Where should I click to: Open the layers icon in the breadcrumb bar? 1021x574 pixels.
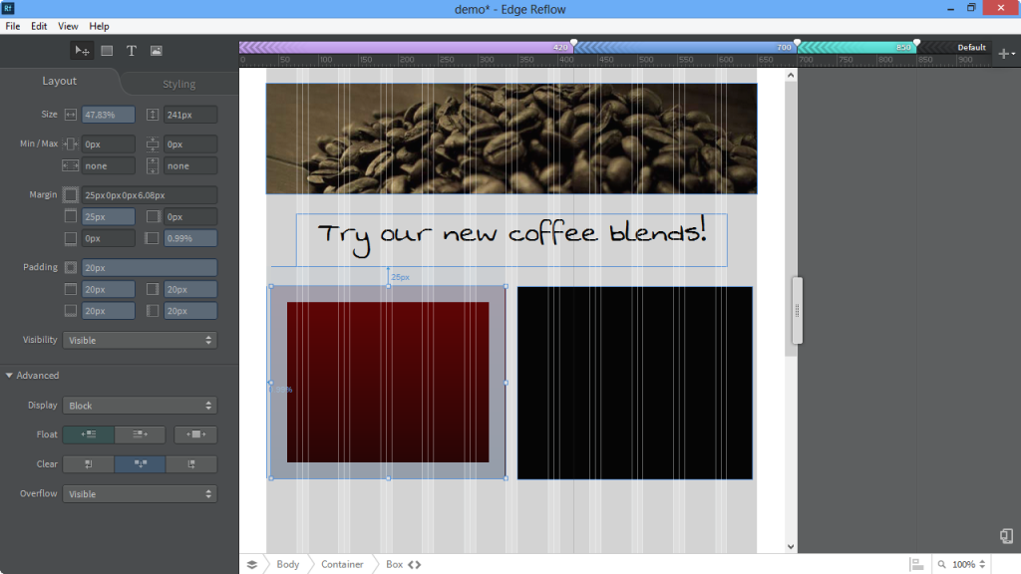(252, 564)
